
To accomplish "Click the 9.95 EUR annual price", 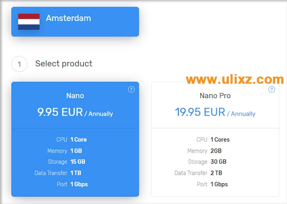I will [75, 112].
